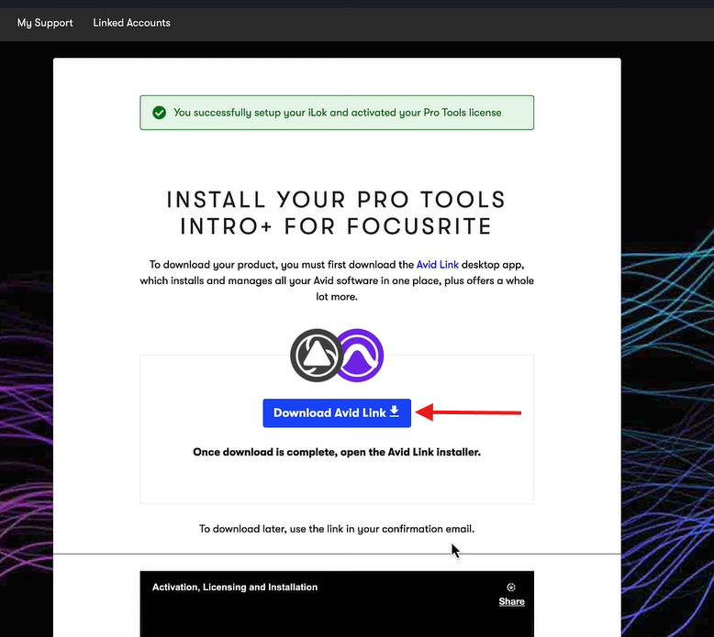Screen dimensions: 714x637
Task: Open the My Support menu item
Action: click(x=45, y=23)
